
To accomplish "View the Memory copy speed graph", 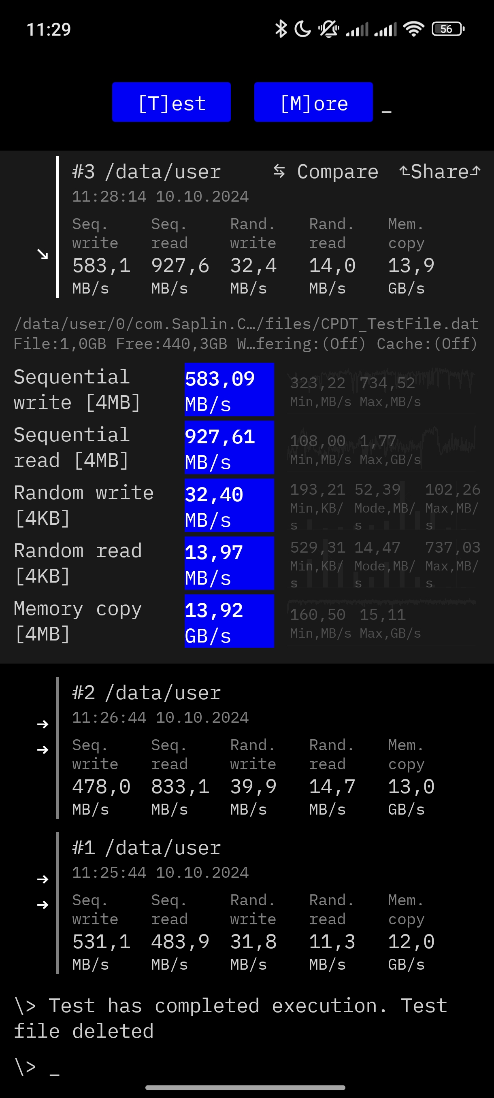I will point(381,621).
